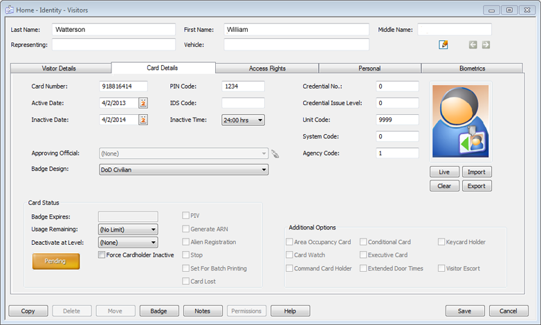This screenshot has width=541, height=325.
Task: Click into the Card Number field
Action: pos(123,86)
